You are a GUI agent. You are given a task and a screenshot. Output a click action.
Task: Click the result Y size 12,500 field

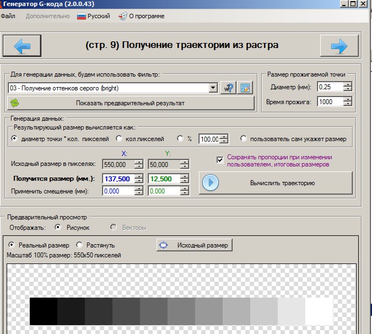[x=164, y=179]
